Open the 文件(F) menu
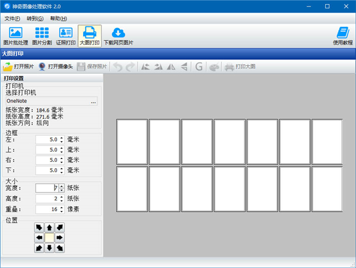This screenshot has width=356, height=268. pos(12,18)
